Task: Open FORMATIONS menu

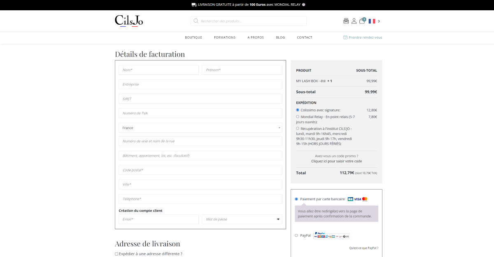Action: click(225, 37)
